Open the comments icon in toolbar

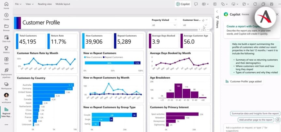(x=196, y=4)
